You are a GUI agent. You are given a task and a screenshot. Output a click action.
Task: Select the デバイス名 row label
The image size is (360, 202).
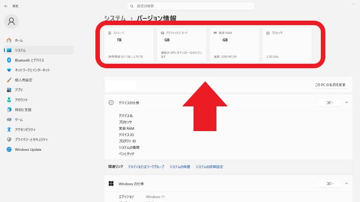coord(126,116)
